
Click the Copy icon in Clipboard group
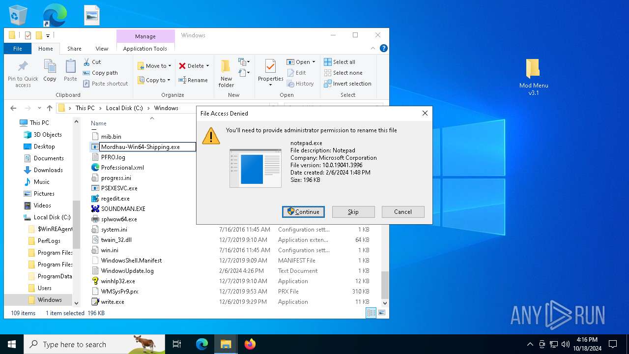(50, 66)
